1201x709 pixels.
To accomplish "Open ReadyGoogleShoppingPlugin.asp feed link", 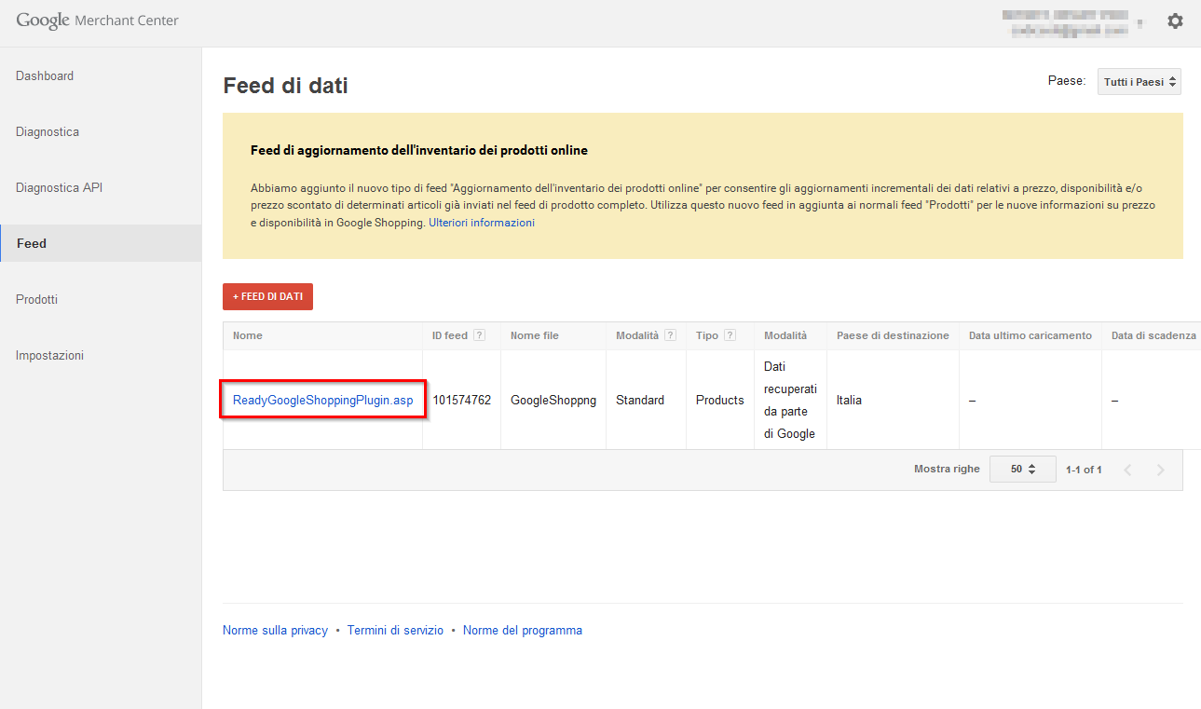I will 322,400.
